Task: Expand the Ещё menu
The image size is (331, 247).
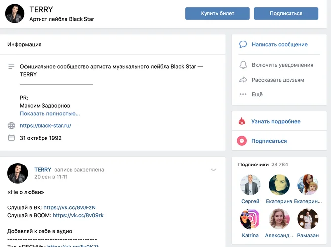Action: click(x=257, y=94)
